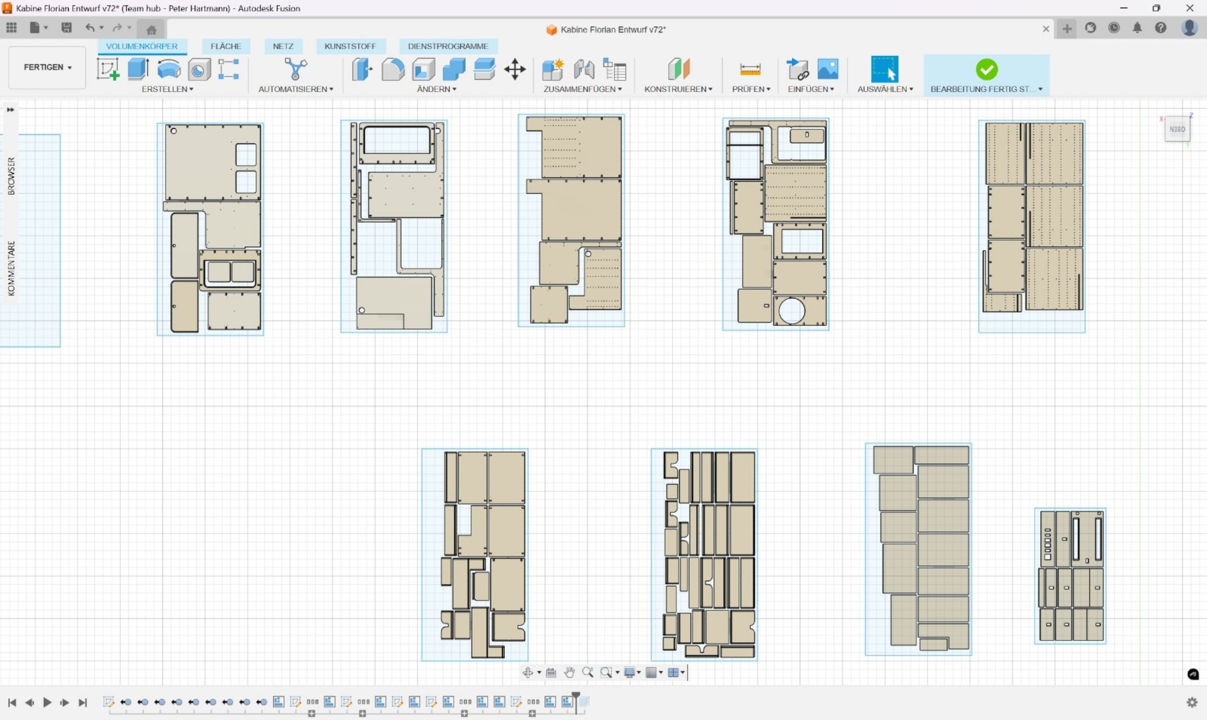Screen dimensions: 1207x720
Task: Click the construction plane icon
Action: point(679,70)
